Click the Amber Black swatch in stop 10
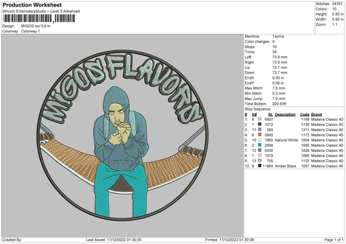The width and height of the screenshot is (346, 244). [x=259, y=166]
